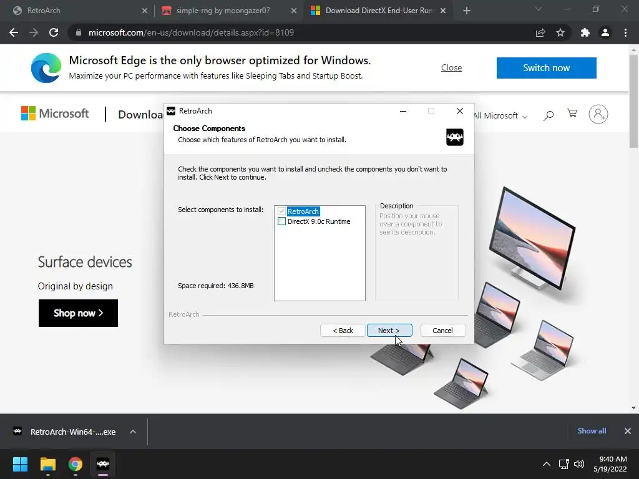Select the DirectX 9.0c Runtime label
Image resolution: width=639 pixels, height=479 pixels.
pos(319,221)
